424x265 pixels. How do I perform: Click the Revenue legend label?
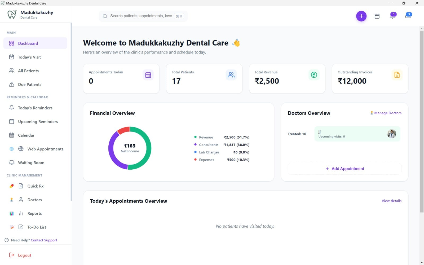coord(206,137)
